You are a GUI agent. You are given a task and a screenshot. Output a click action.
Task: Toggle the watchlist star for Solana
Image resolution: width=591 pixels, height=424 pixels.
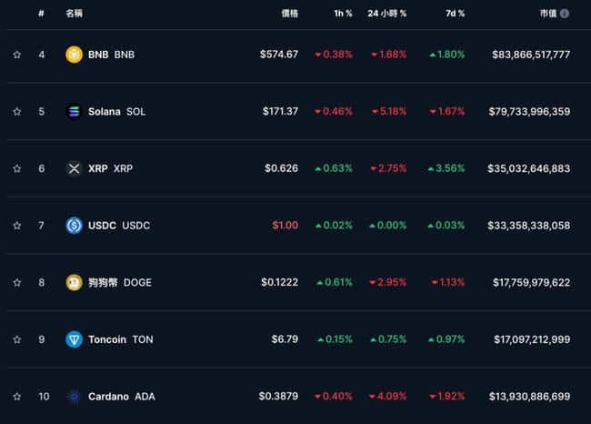click(16, 112)
